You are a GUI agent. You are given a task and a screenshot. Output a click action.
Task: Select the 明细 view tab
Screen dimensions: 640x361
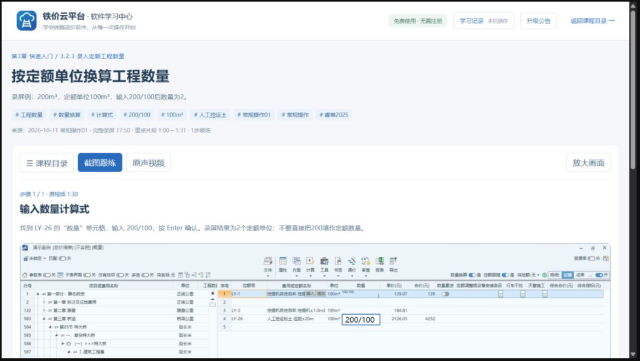tap(554, 275)
